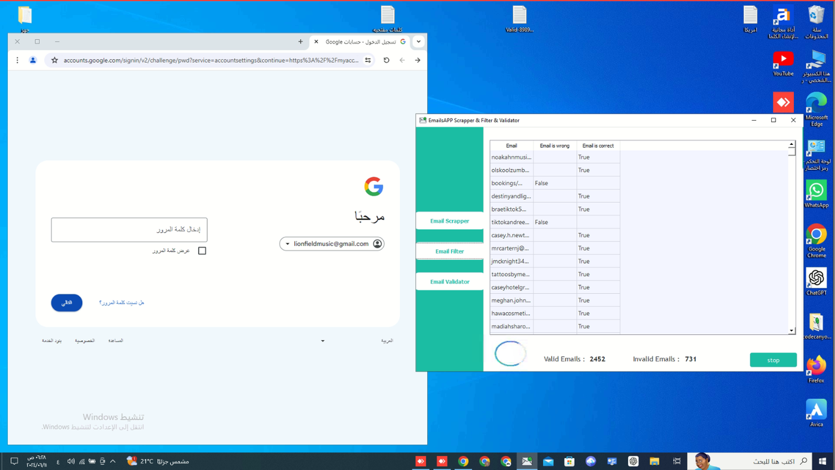This screenshot has height=470, width=835.
Task: Open Chrome three-dot menu
Action: pyautogui.click(x=18, y=60)
